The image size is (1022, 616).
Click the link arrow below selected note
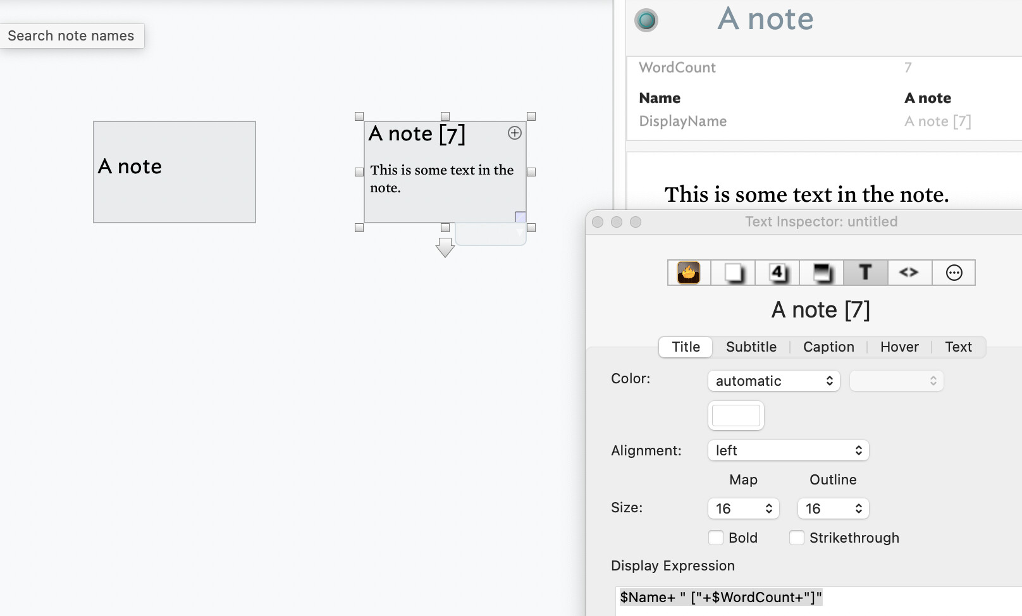(x=445, y=247)
